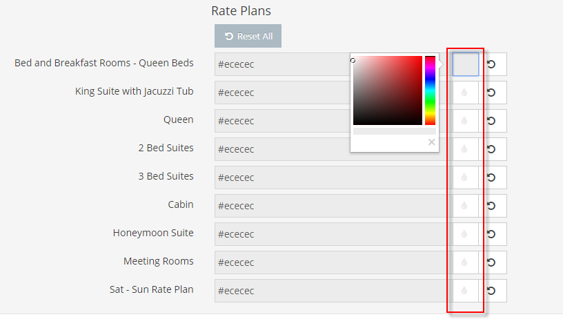Reset the 3 Bed Suites color
The width and height of the screenshot is (563, 326).
(492, 178)
